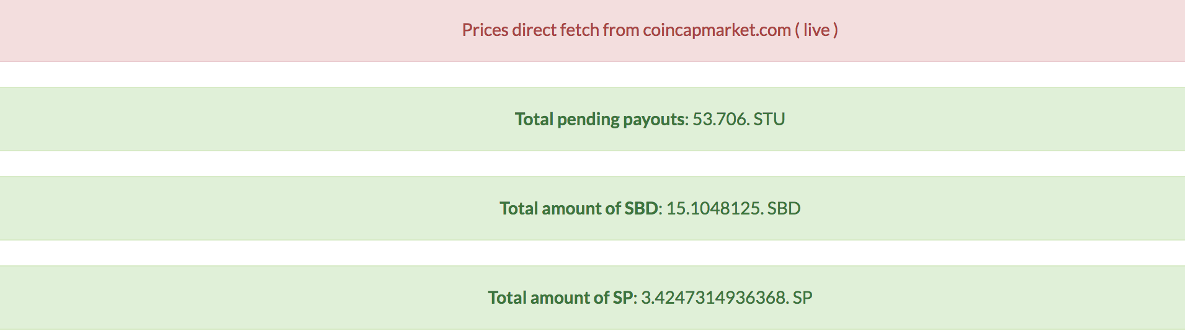
Task: Click the STU unit label
Action: click(769, 119)
